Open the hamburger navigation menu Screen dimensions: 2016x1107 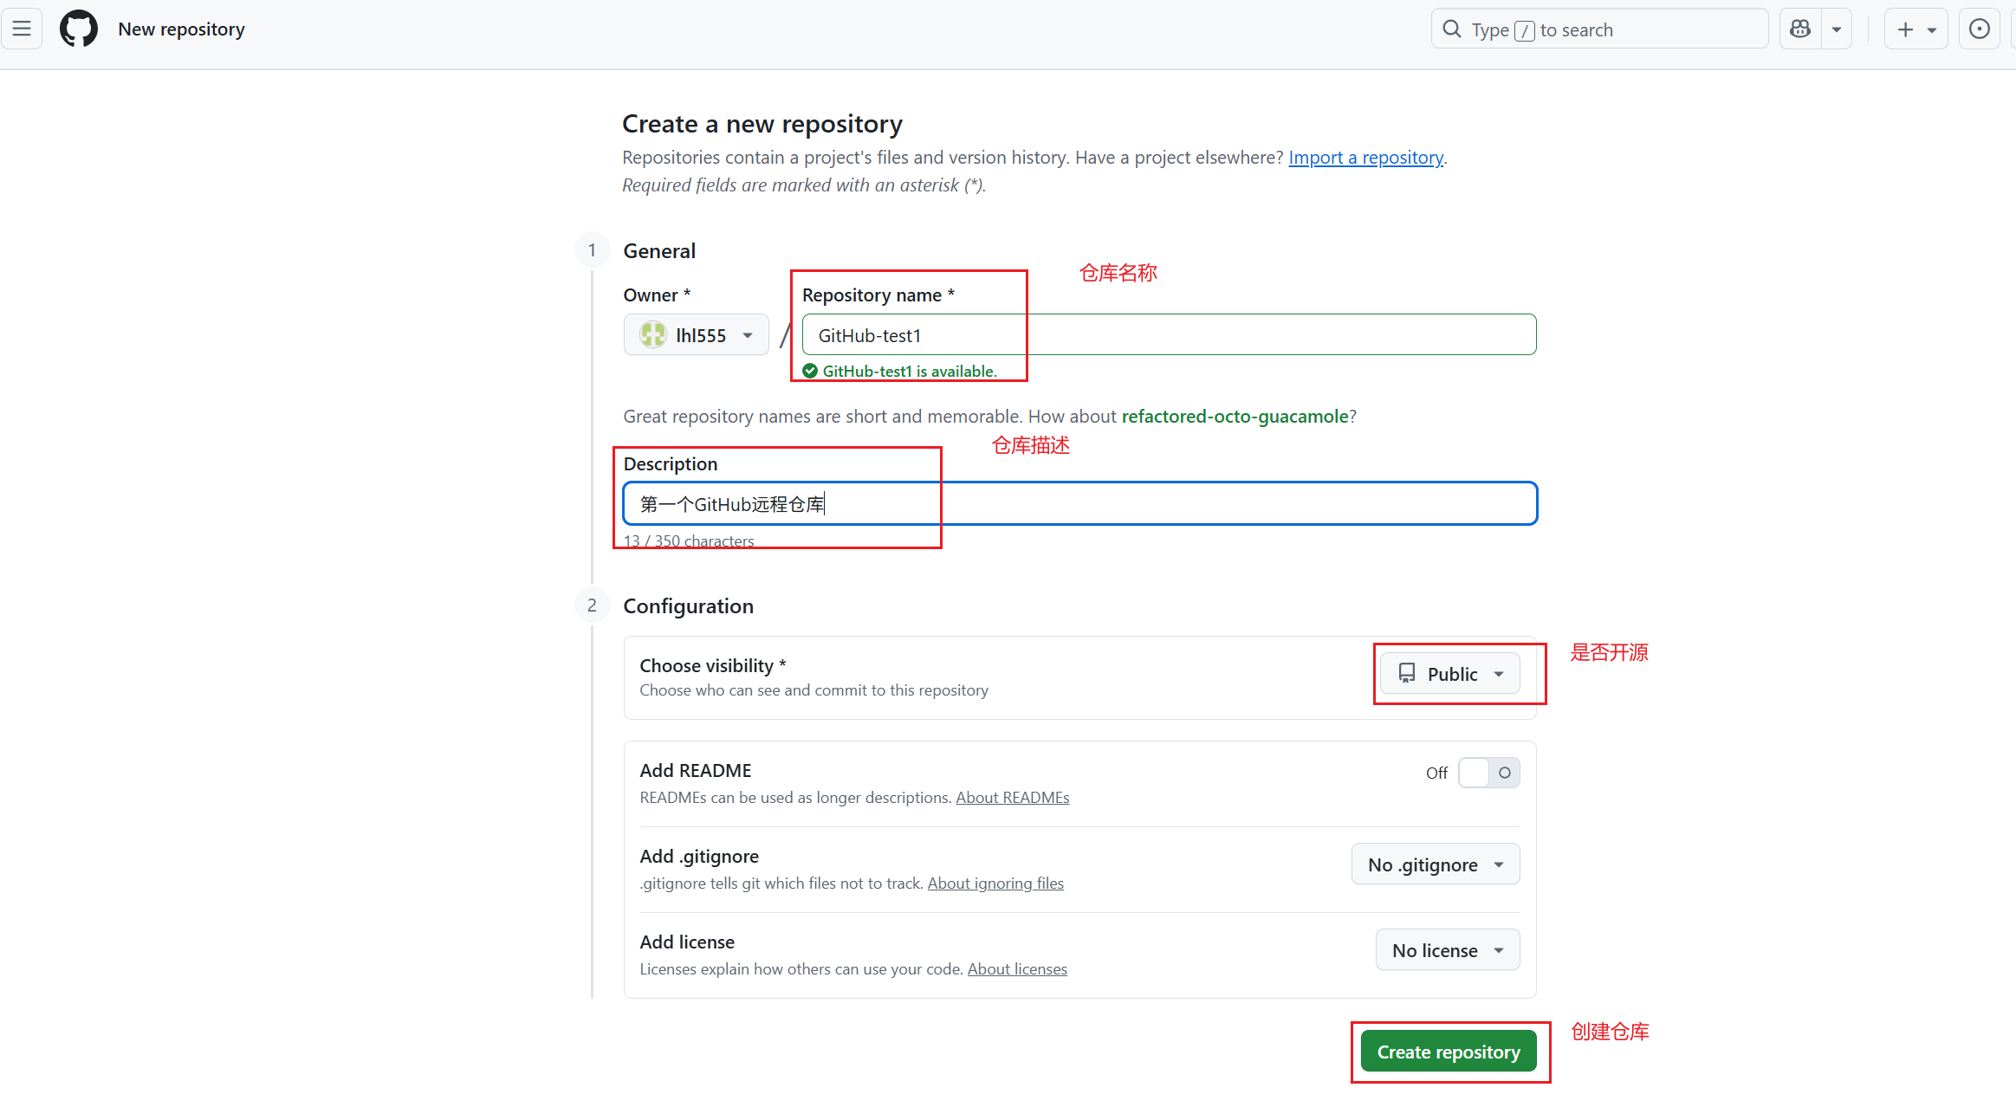(x=22, y=29)
